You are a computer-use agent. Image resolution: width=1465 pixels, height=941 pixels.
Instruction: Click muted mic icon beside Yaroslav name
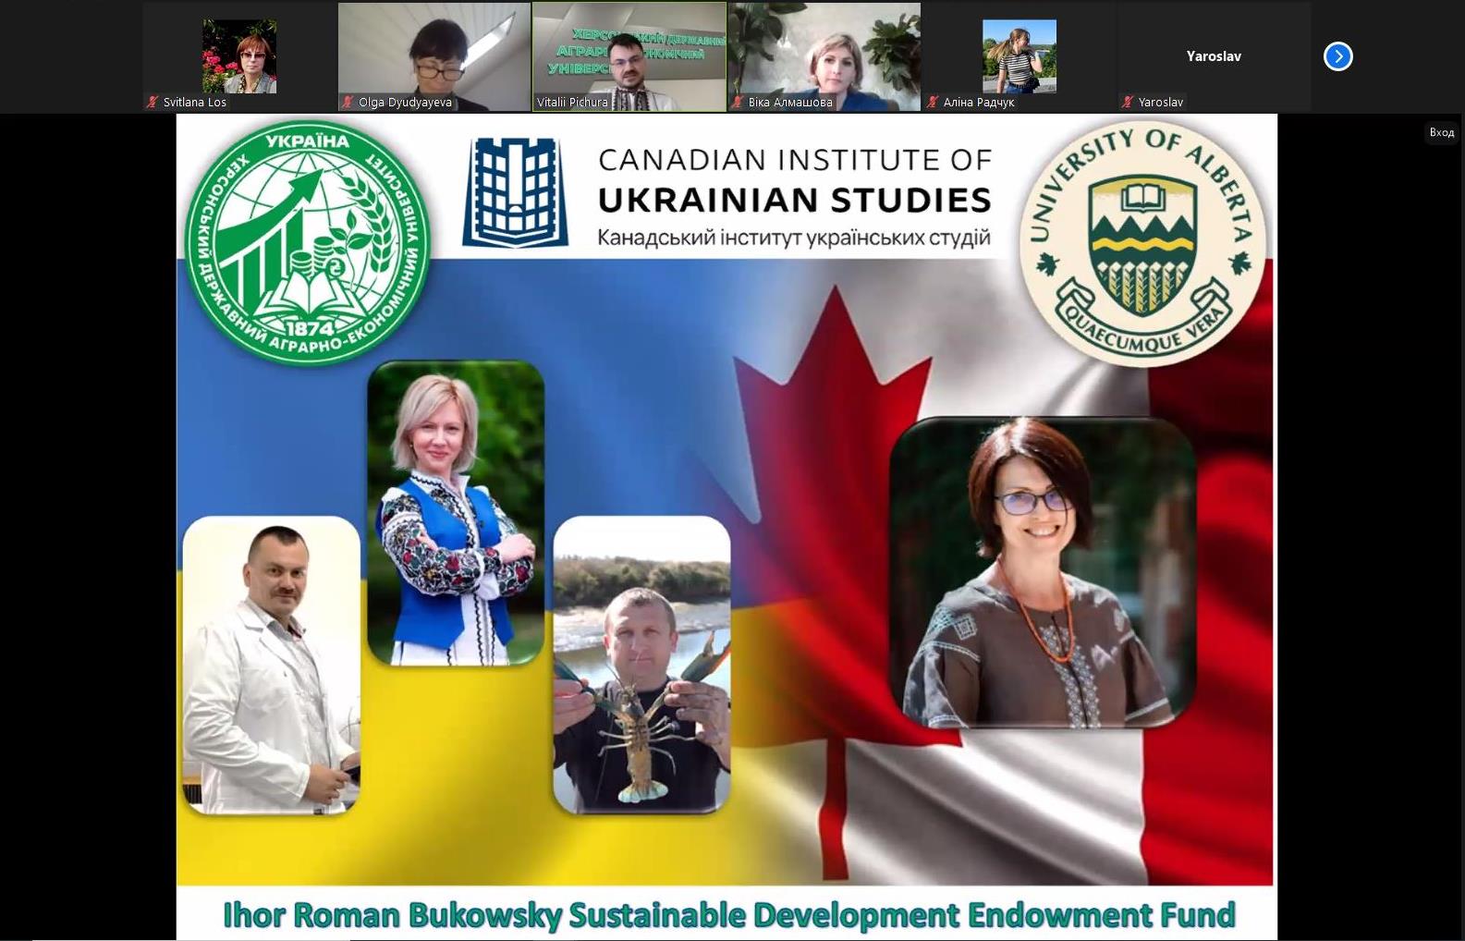pos(1128,102)
